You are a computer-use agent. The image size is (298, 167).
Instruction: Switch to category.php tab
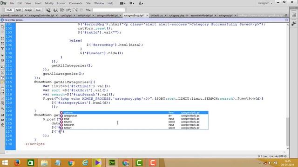[176, 15]
